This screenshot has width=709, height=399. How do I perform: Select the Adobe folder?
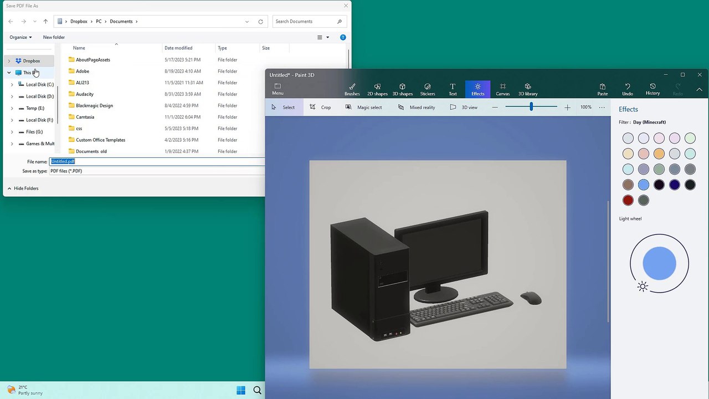82,71
